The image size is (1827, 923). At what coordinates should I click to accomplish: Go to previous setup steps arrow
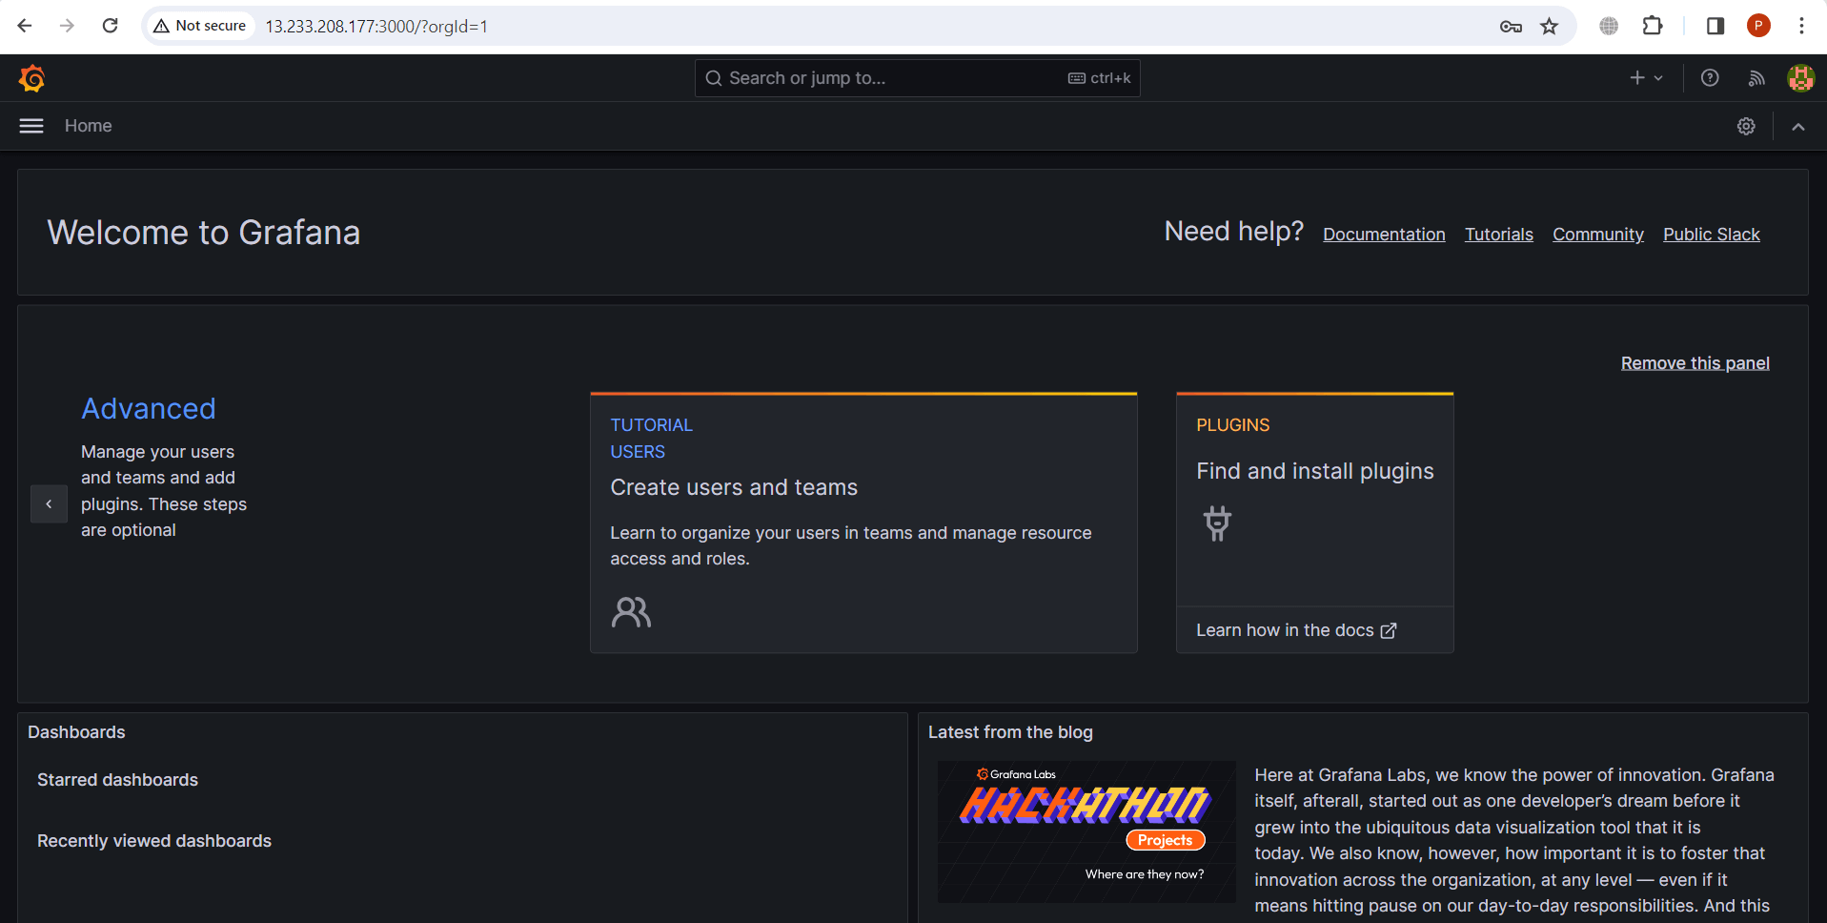click(x=49, y=503)
